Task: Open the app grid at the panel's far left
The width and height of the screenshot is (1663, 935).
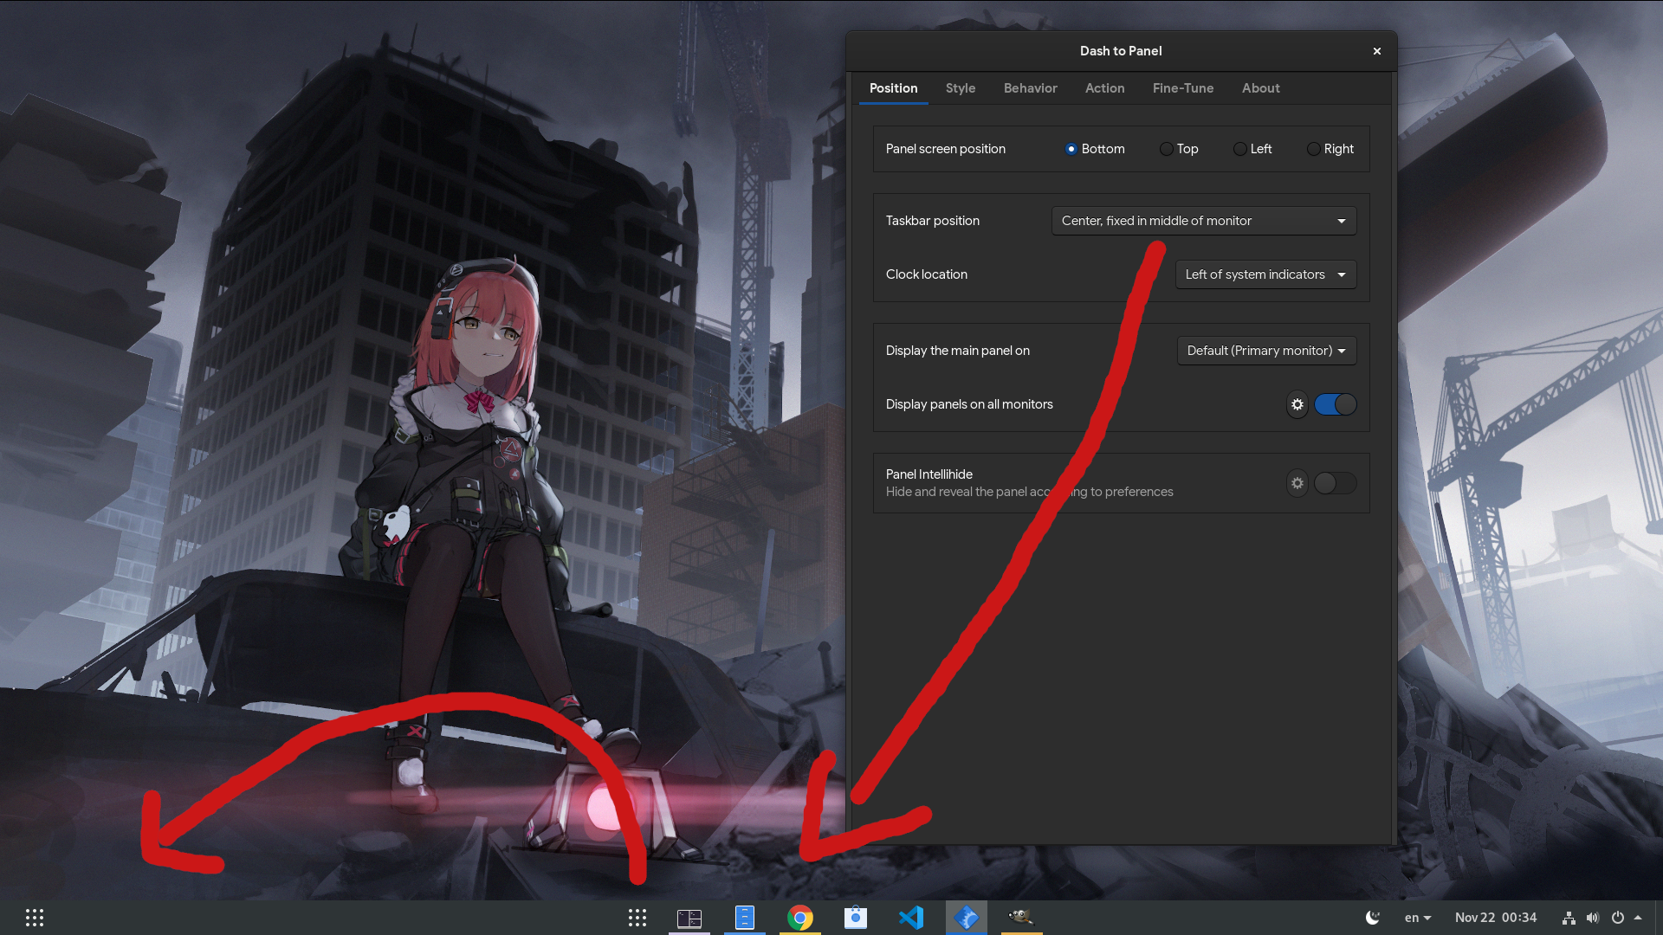Action: [35, 918]
